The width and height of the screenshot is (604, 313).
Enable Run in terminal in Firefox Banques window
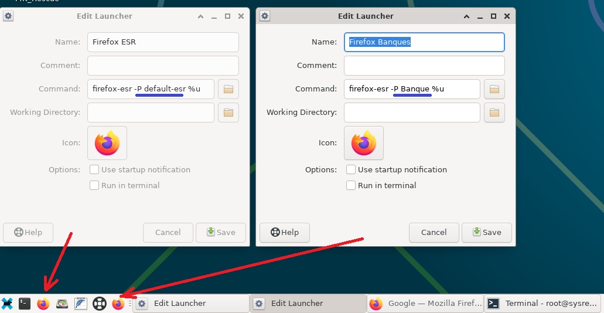coord(350,185)
